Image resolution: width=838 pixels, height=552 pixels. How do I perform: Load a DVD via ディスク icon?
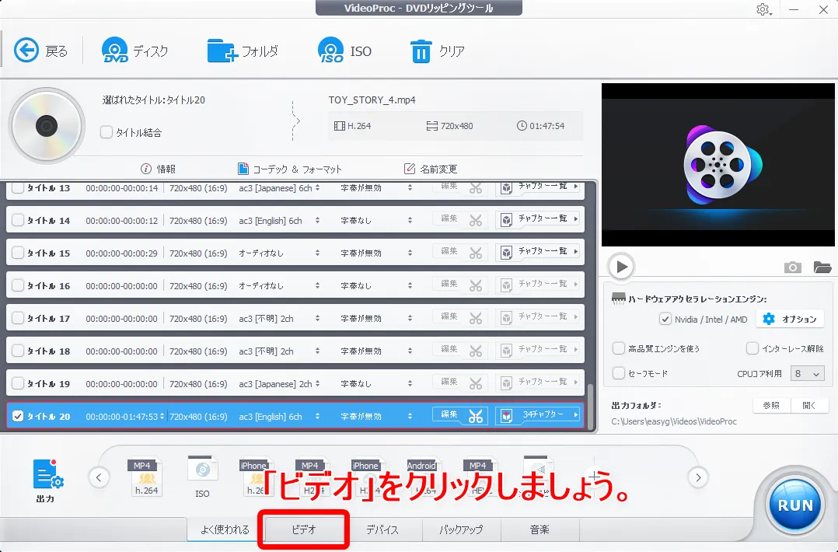click(x=114, y=51)
